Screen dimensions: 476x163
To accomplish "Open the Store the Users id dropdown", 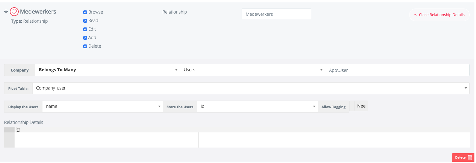I will (257, 107).
